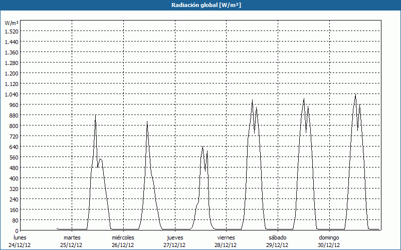401x250 pixels.
Task: Click the "lunes" day label
Action: click(x=20, y=237)
